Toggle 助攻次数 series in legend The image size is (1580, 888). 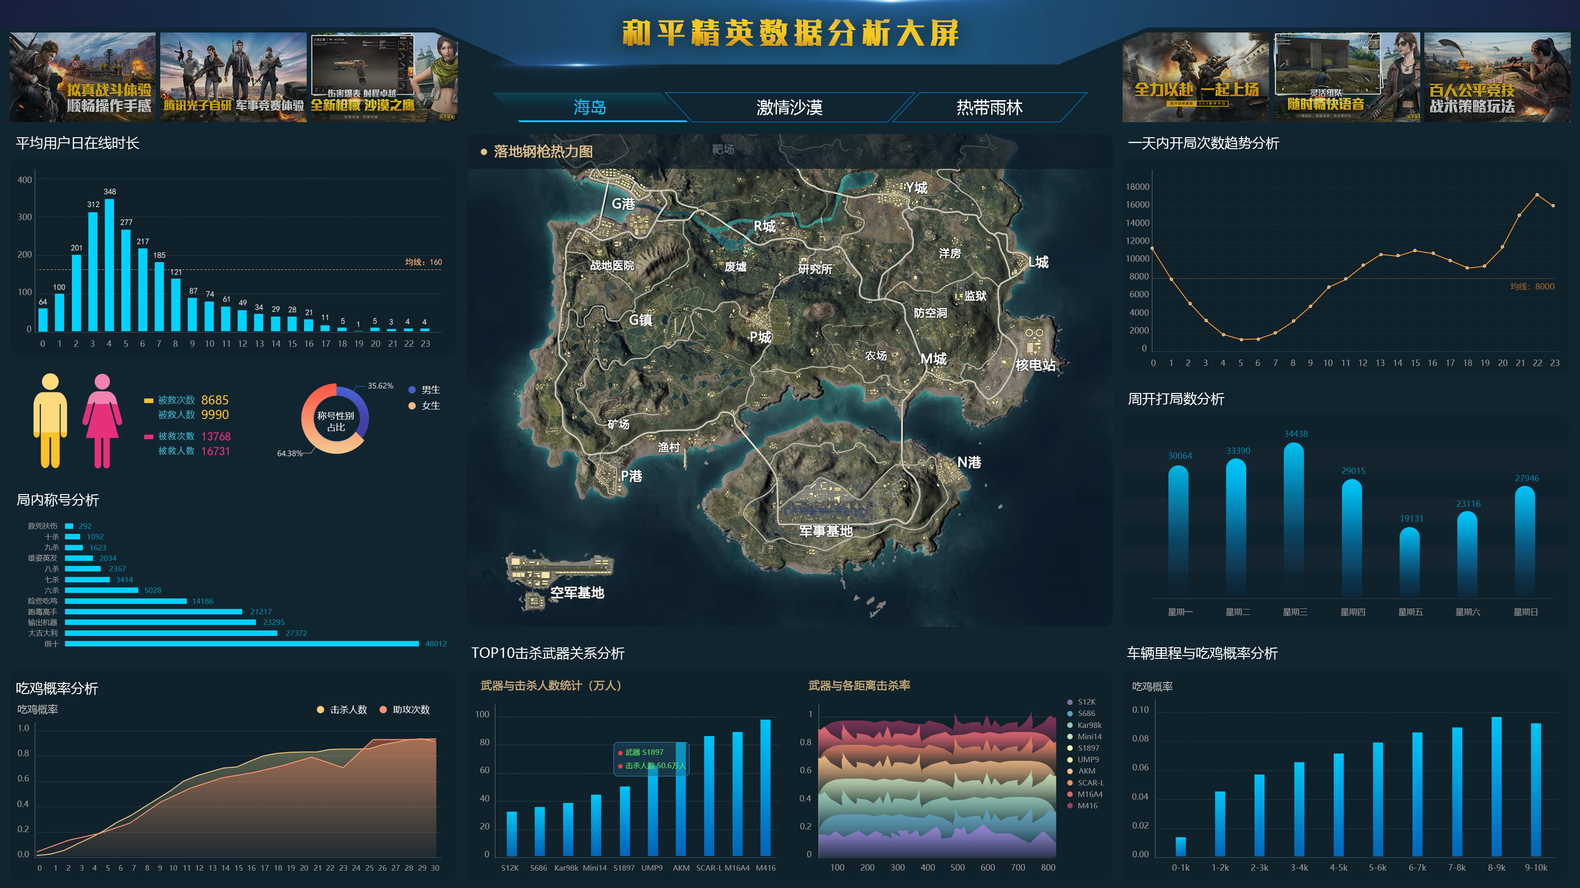[405, 710]
